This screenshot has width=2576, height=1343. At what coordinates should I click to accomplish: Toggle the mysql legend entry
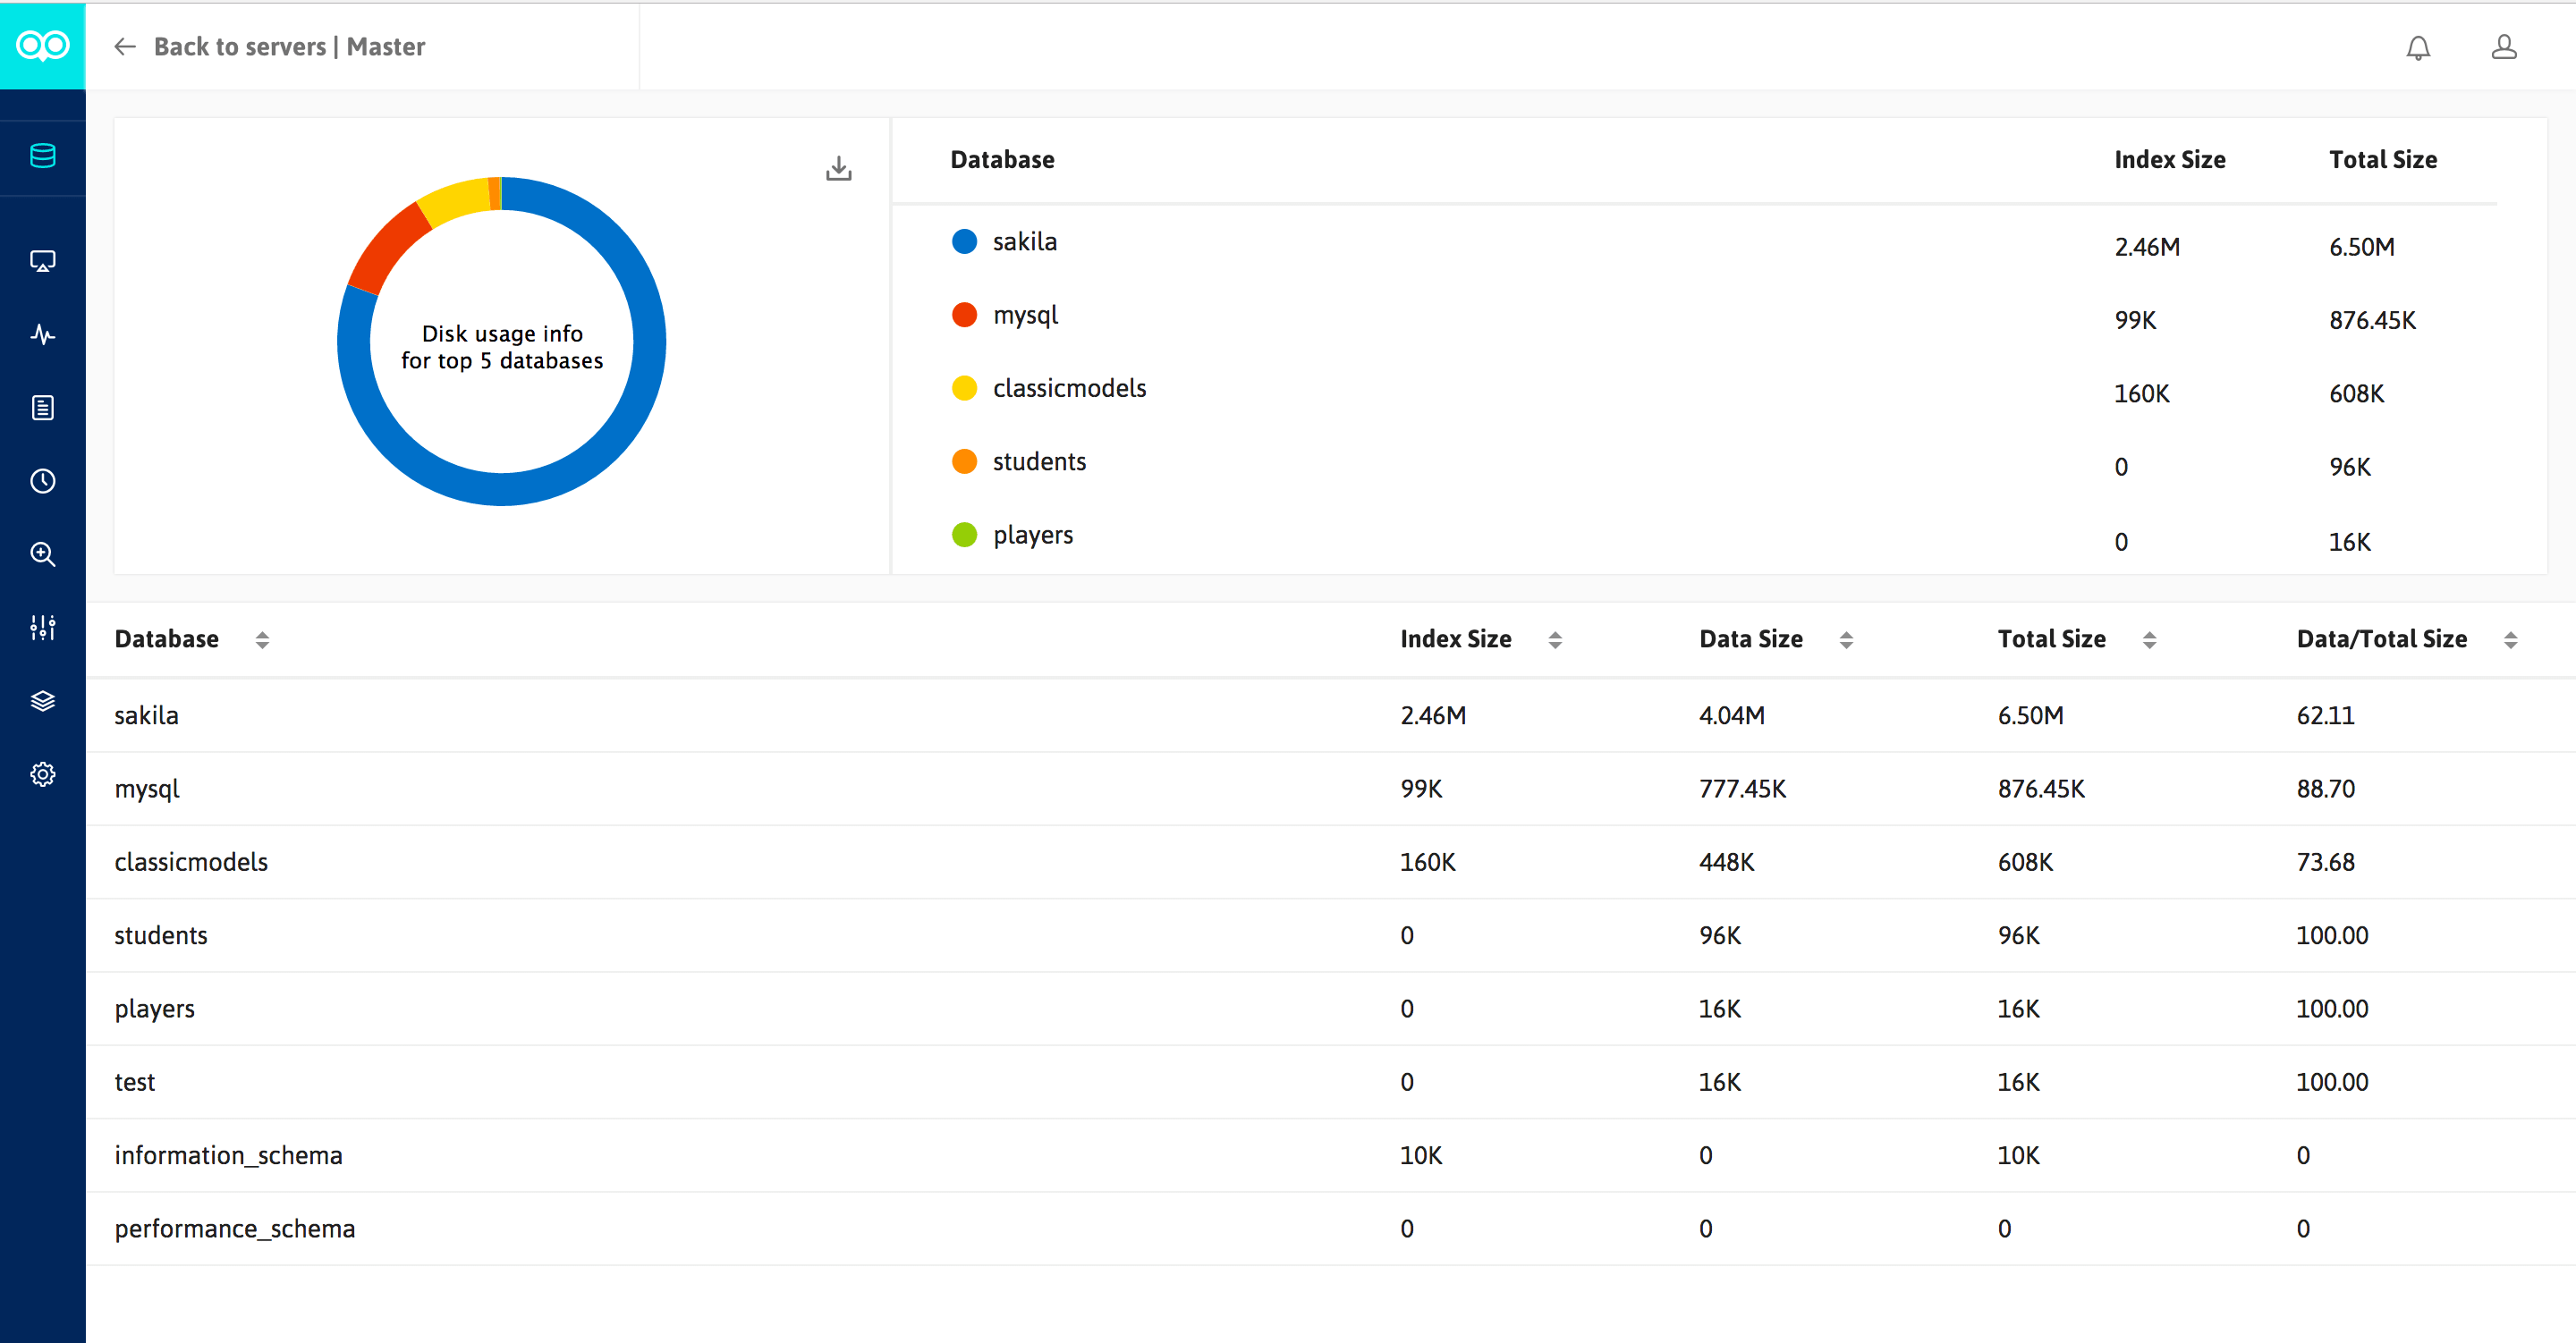1024,314
